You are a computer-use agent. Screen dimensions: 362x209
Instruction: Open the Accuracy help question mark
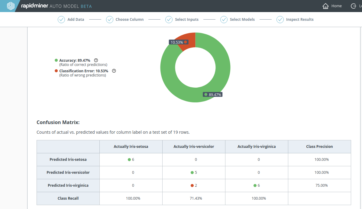pyautogui.click(x=96, y=60)
